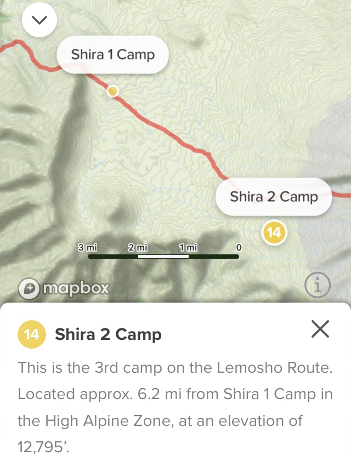This screenshot has height=472, width=351.
Task: Click the 0 mark on the scale bar
Action: point(239,247)
